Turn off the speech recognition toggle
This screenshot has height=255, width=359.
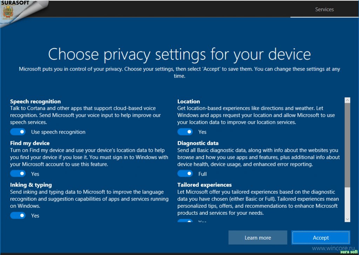(18, 132)
